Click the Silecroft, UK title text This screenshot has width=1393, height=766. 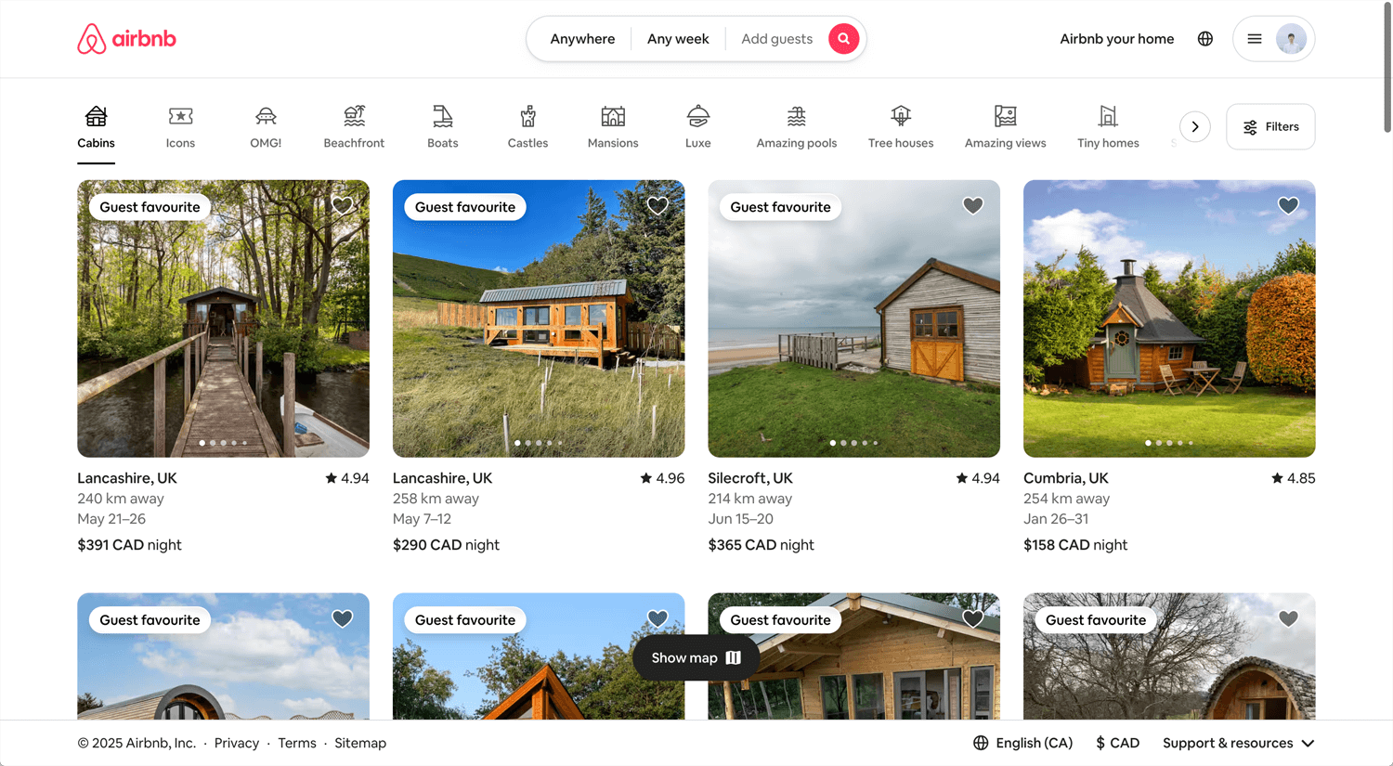[750, 478]
